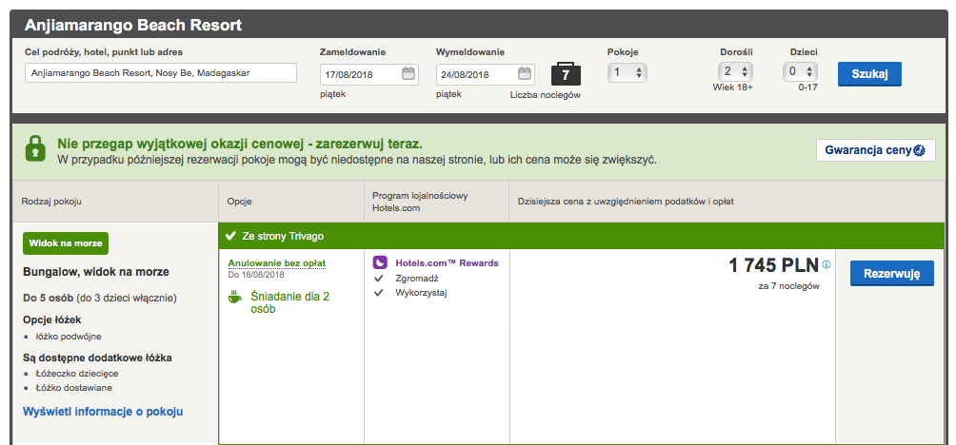This screenshot has width=956, height=445.
Task: Click the 1 745 PLN price text
Action: 774,265
